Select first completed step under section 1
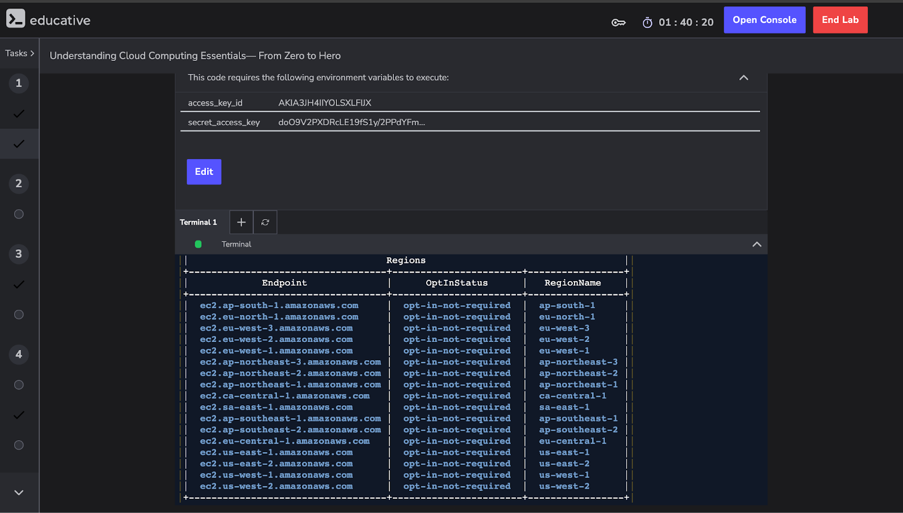 click(19, 114)
